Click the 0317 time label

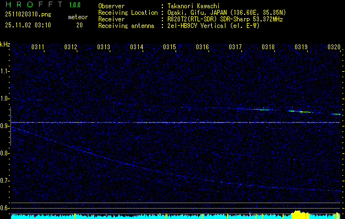click(235, 48)
